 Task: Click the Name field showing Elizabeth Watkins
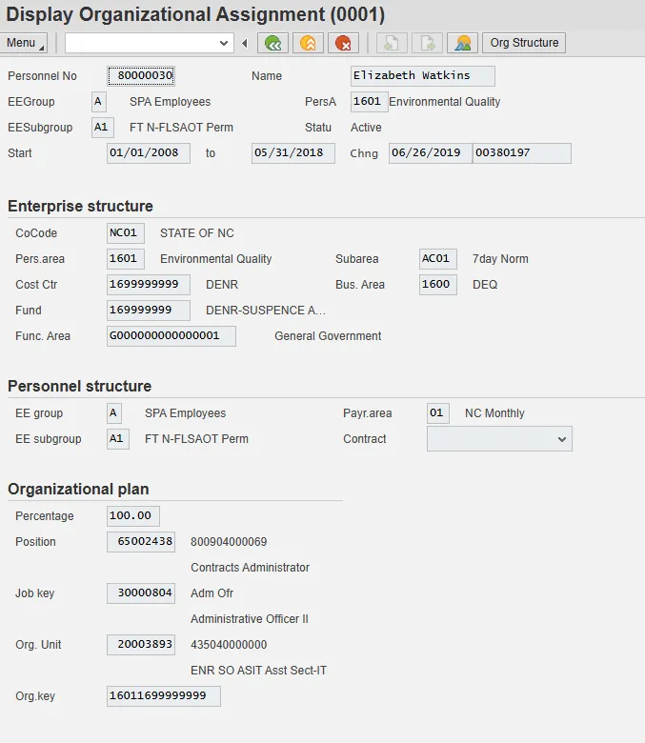tap(422, 76)
